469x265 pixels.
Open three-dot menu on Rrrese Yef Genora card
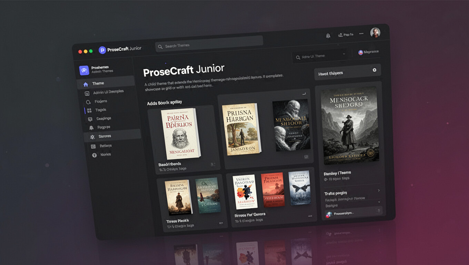pyautogui.click(x=310, y=216)
